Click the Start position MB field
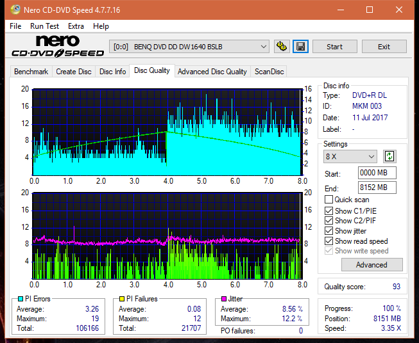 (377, 173)
